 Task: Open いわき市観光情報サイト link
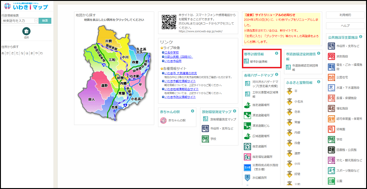click(x=180, y=81)
